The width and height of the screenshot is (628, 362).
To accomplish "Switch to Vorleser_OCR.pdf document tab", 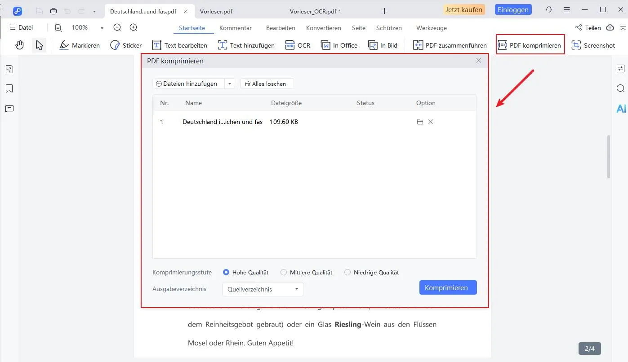I will point(315,11).
